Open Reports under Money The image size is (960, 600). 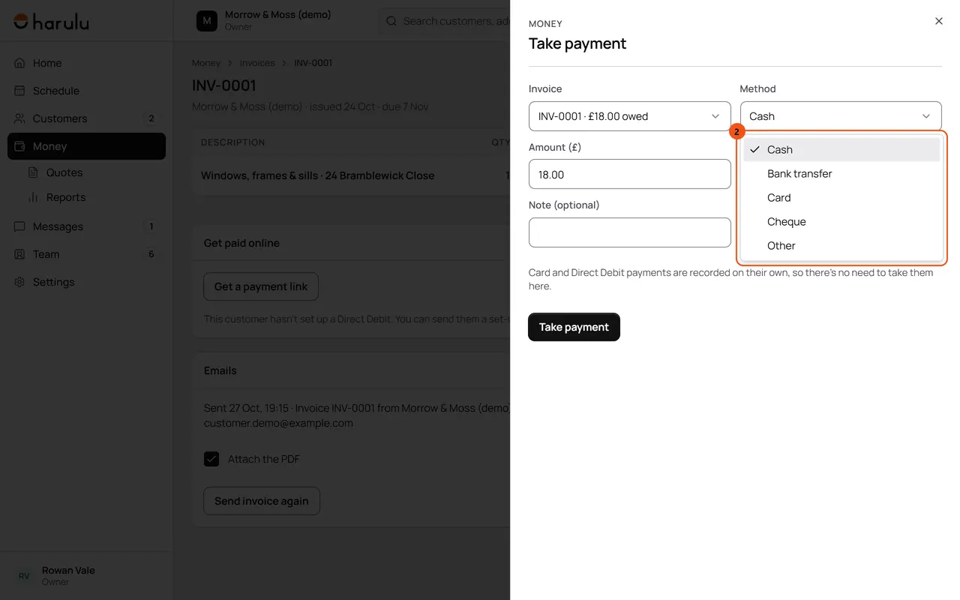click(94, 197)
